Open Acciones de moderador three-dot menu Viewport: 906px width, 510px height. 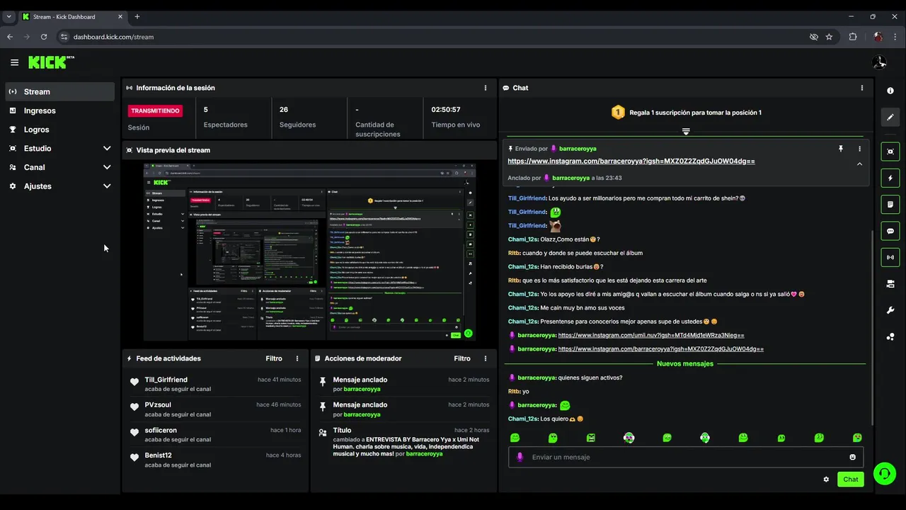(x=486, y=358)
